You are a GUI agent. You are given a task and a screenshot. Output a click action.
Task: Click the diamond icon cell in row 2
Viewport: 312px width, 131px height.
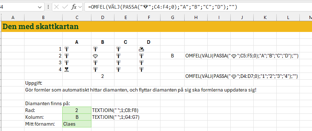click(x=95, y=56)
